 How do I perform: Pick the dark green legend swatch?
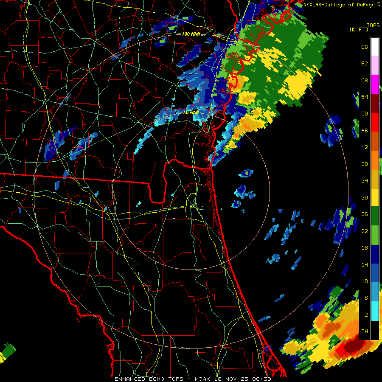click(x=375, y=216)
